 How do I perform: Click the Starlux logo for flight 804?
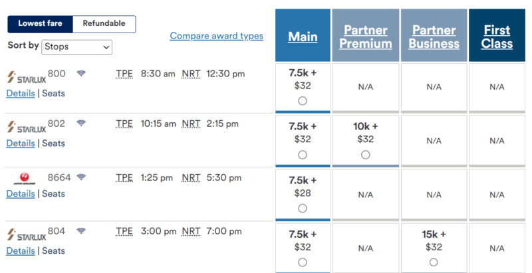(27, 234)
